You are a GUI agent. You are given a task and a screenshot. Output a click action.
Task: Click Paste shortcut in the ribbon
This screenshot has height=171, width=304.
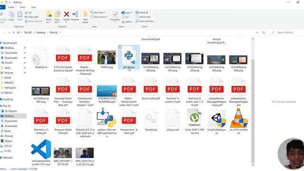click(x=33, y=21)
